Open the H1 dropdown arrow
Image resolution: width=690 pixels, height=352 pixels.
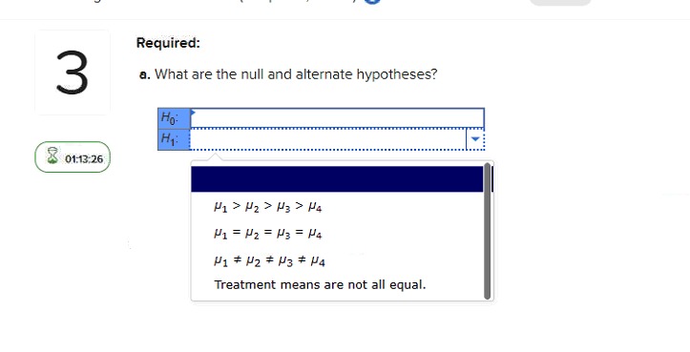pos(475,139)
